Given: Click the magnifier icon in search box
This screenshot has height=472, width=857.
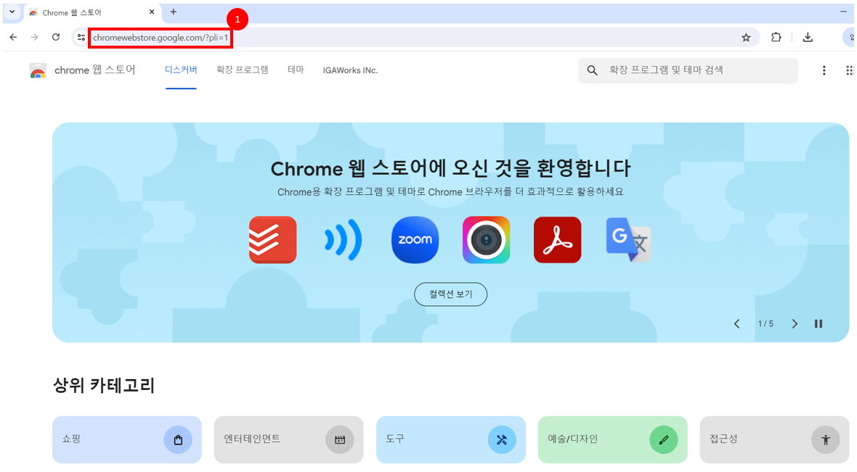Looking at the screenshot, I should tap(592, 70).
